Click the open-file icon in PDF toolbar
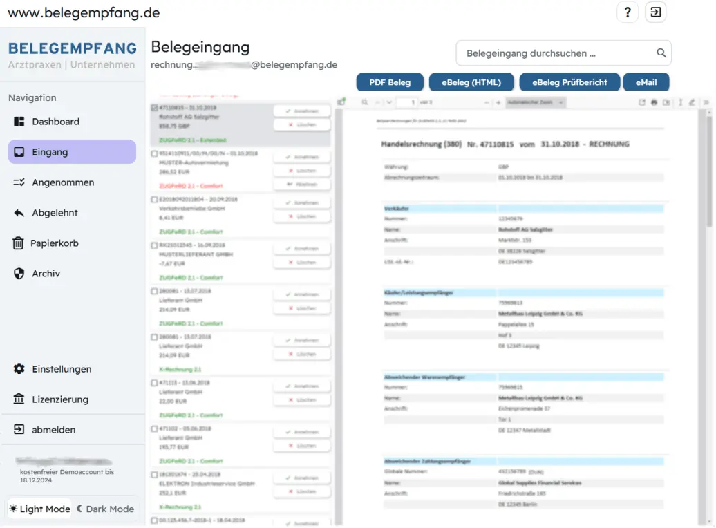The width and height of the screenshot is (716, 528). click(x=641, y=102)
